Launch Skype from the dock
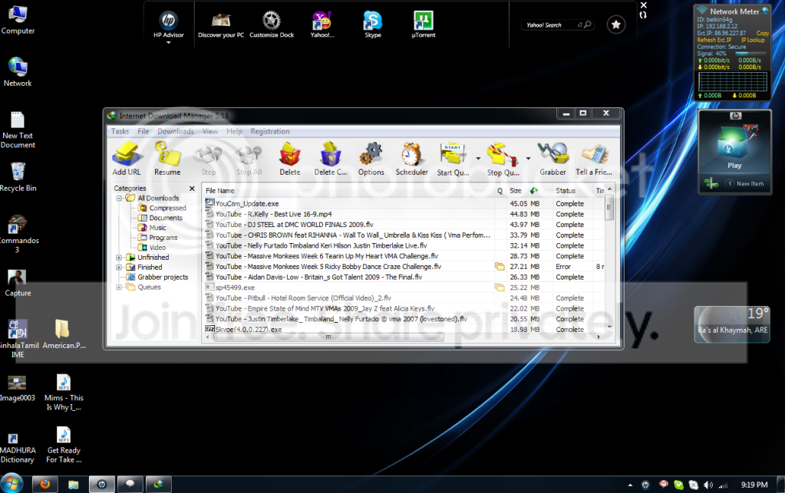The width and height of the screenshot is (785, 493). coord(372,25)
